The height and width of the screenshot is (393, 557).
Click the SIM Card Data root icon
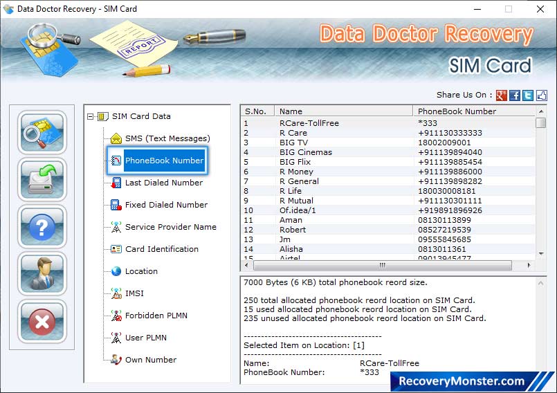pyautogui.click(x=102, y=116)
